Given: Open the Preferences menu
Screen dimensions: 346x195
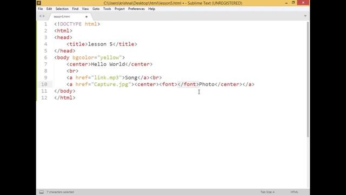Looking at the screenshot, I should [136, 9].
